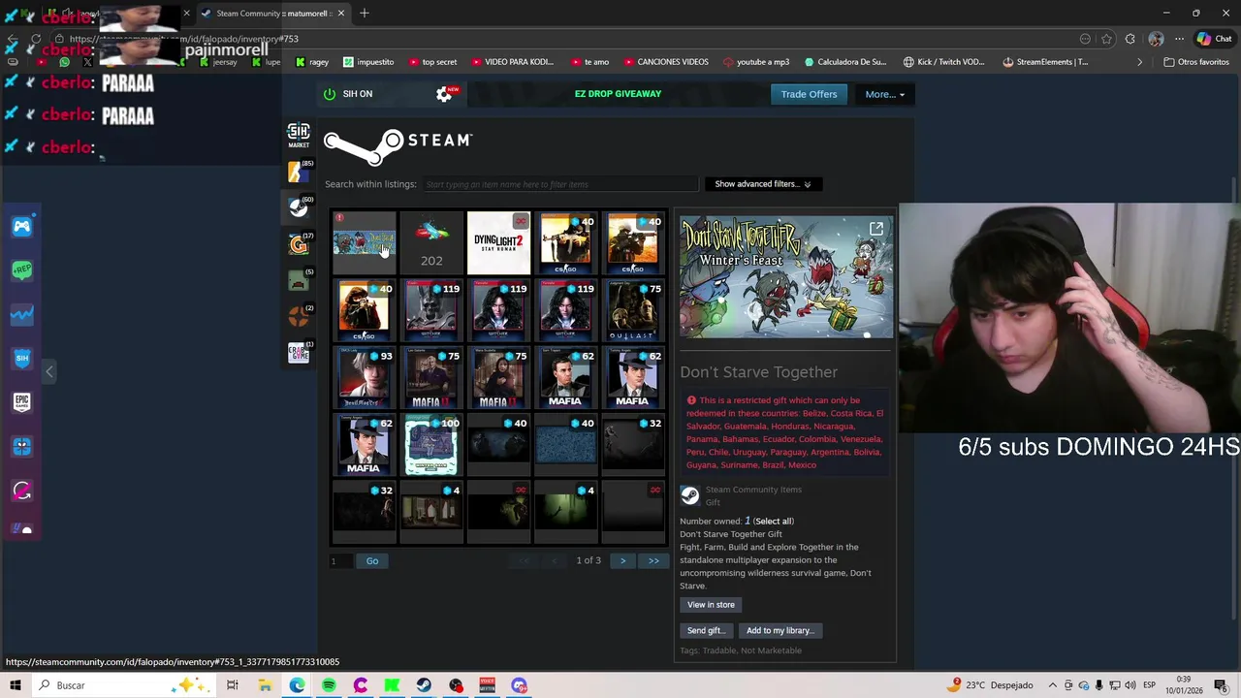Image resolution: width=1241 pixels, height=698 pixels.
Task: Open Microsoft Edge from the taskbar
Action: (297, 685)
